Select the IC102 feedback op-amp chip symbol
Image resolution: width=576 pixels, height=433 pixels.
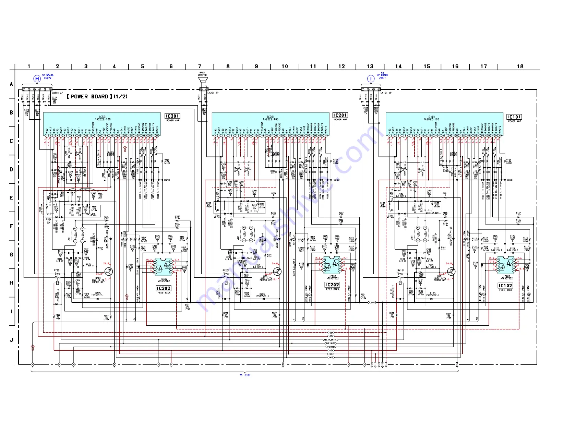click(506, 266)
